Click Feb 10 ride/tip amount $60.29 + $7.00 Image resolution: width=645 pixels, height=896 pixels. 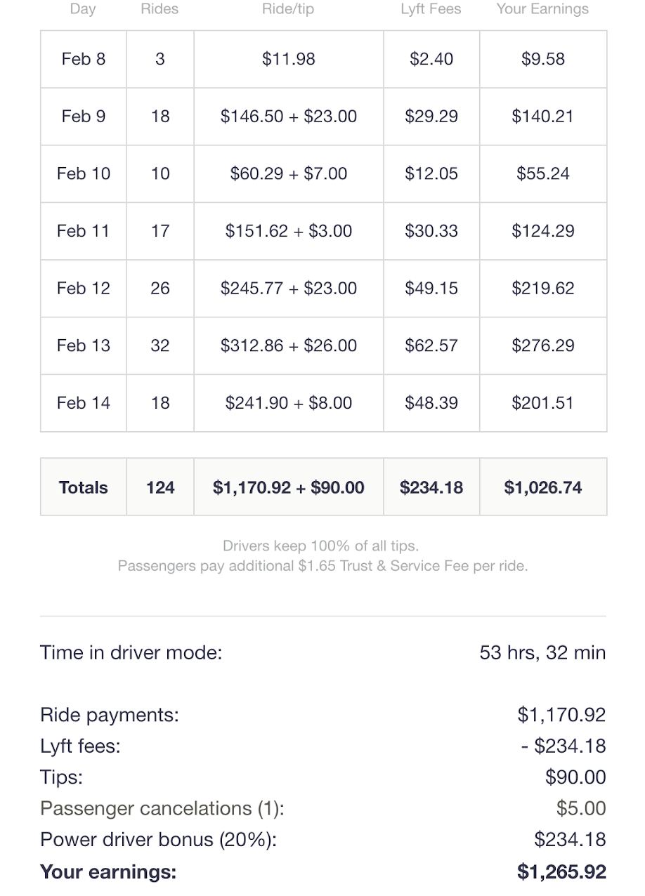[288, 173]
